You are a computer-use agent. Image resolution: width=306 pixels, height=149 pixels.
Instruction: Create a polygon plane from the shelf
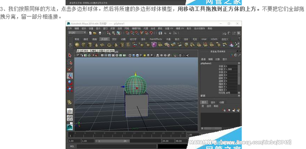(x=102, y=45)
